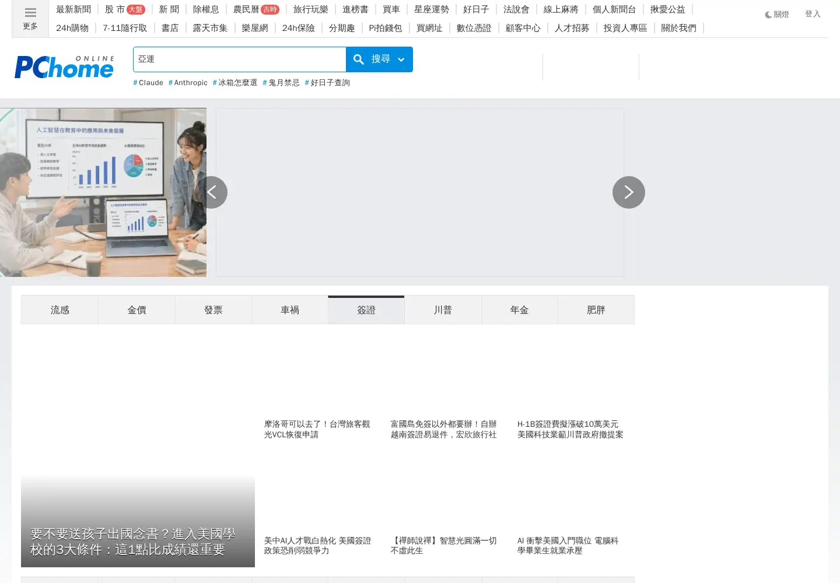Select the 流感 topic tab
The image size is (840, 583).
pyautogui.click(x=60, y=310)
